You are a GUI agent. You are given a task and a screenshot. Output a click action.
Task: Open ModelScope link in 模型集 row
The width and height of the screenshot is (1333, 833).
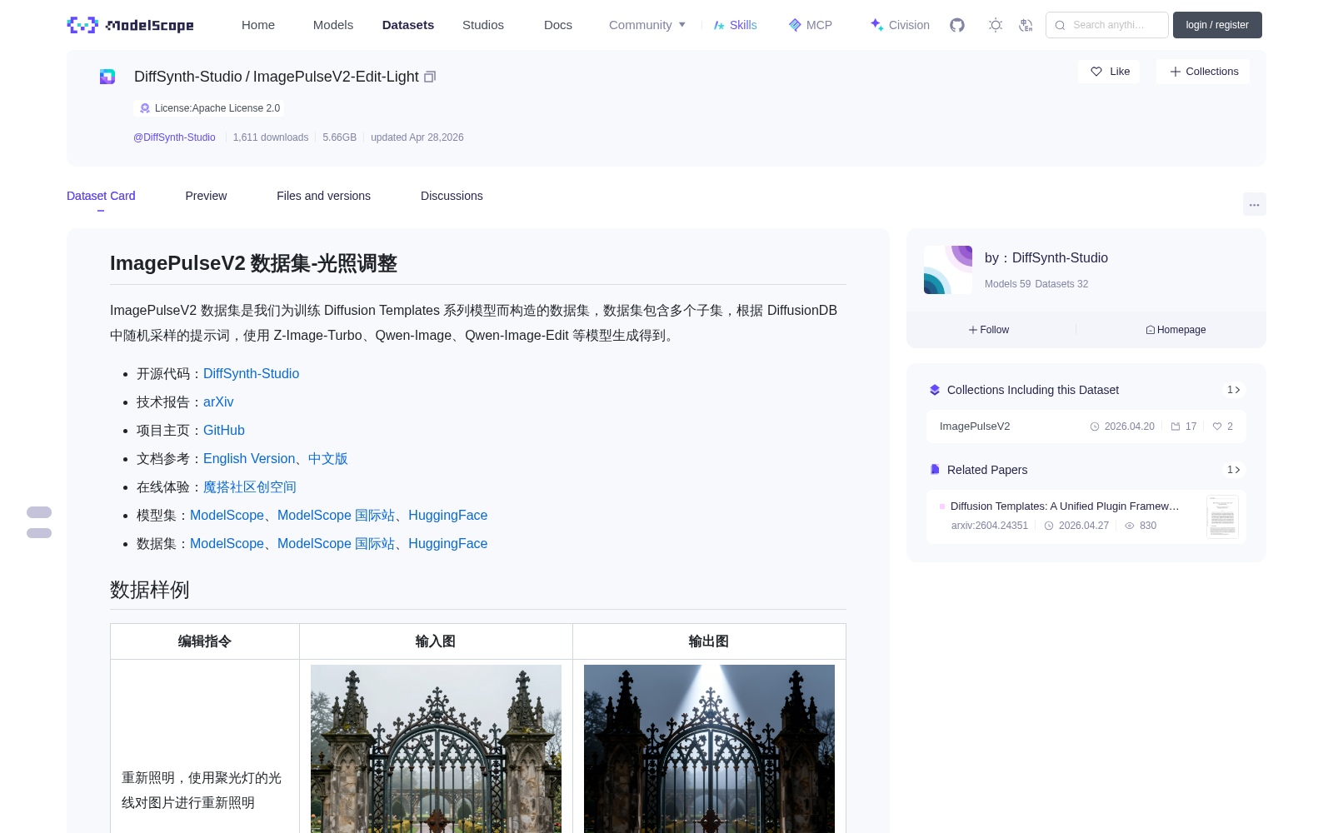click(x=227, y=516)
